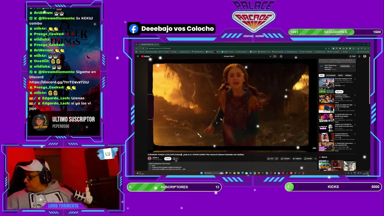The image size is (384, 216).
Task: Open the first Shorts thumbnail with HDMI
Action: [x=325, y=165]
